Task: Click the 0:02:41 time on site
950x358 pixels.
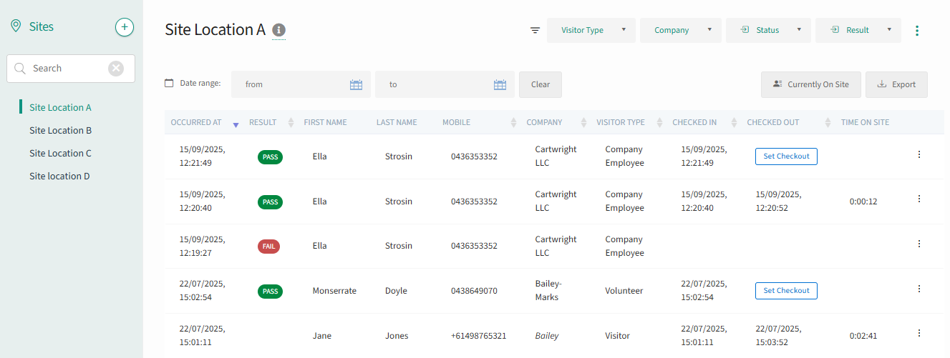Action: pos(863,336)
